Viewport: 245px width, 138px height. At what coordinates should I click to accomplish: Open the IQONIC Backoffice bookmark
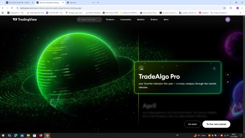click(93, 13)
